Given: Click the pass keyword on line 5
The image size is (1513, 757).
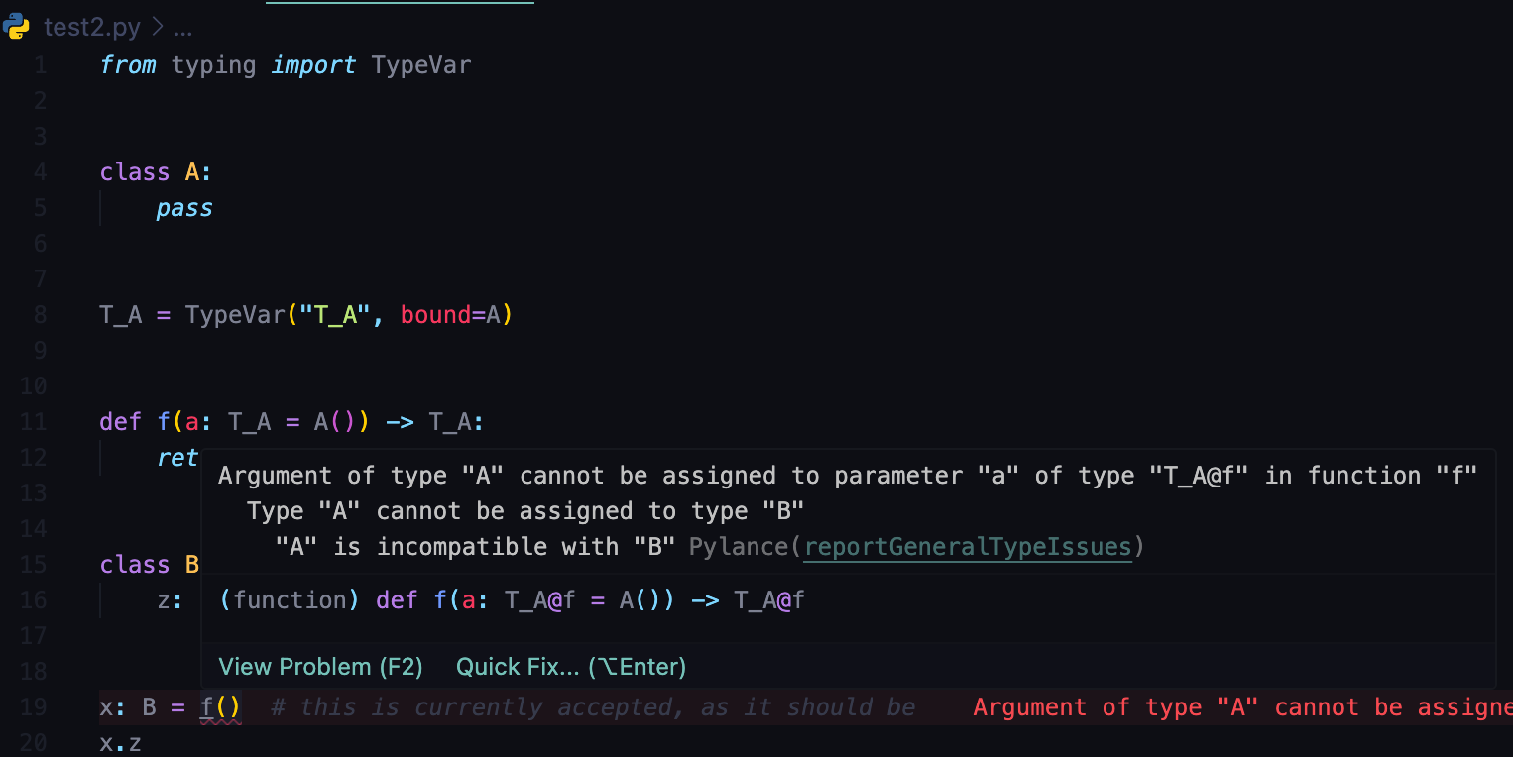Looking at the screenshot, I should [x=183, y=207].
